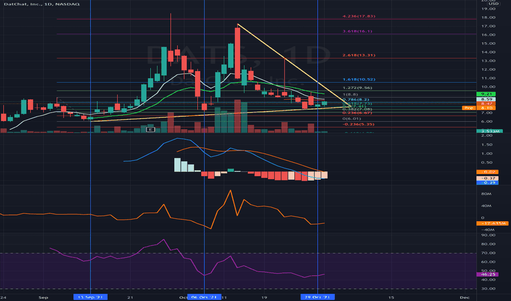The image size is (511, 301).
Task: Click the pre-market price tag 8.10
Action: click(x=486, y=108)
